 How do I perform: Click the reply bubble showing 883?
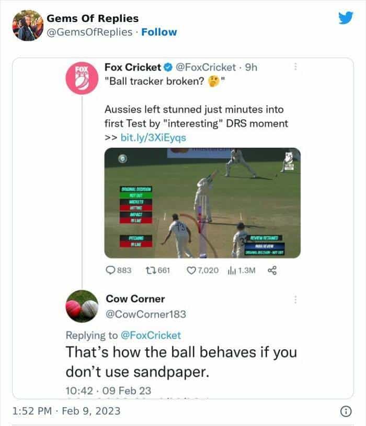111,270
